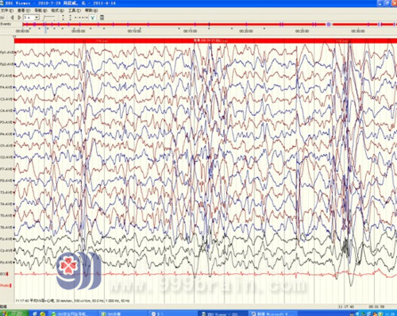Open the 格式(O) format menu

coord(57,10)
